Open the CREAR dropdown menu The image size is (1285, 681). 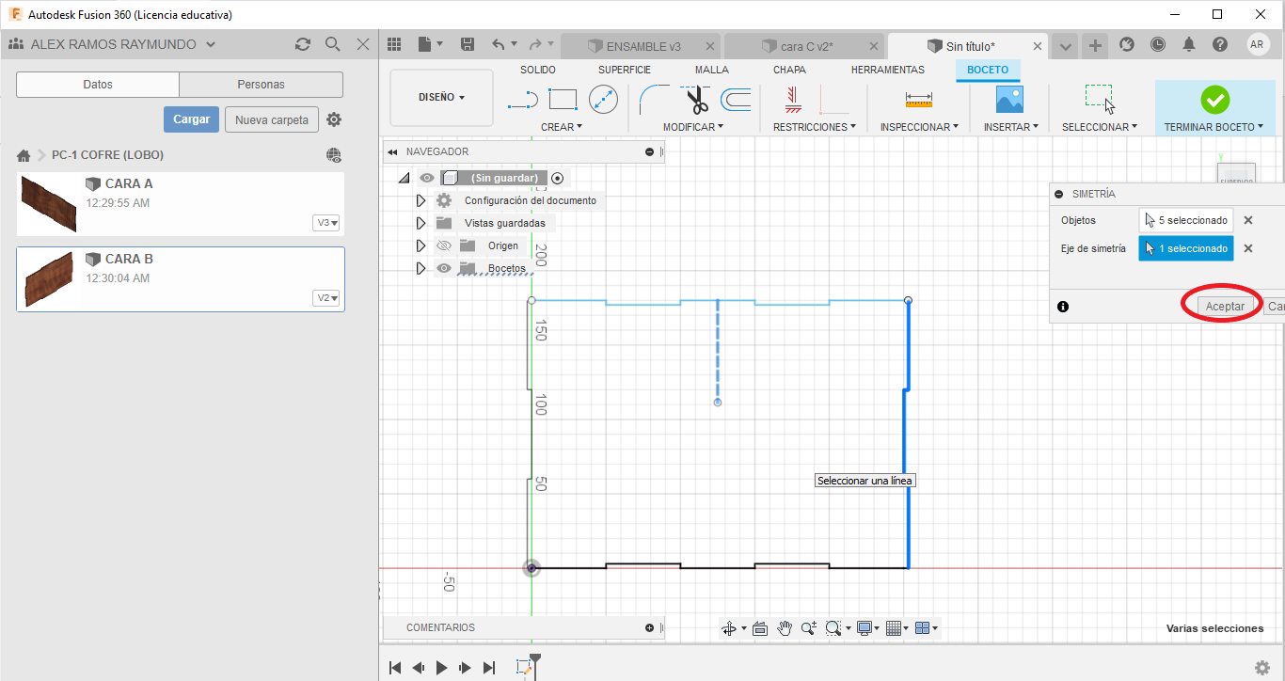[x=562, y=127]
